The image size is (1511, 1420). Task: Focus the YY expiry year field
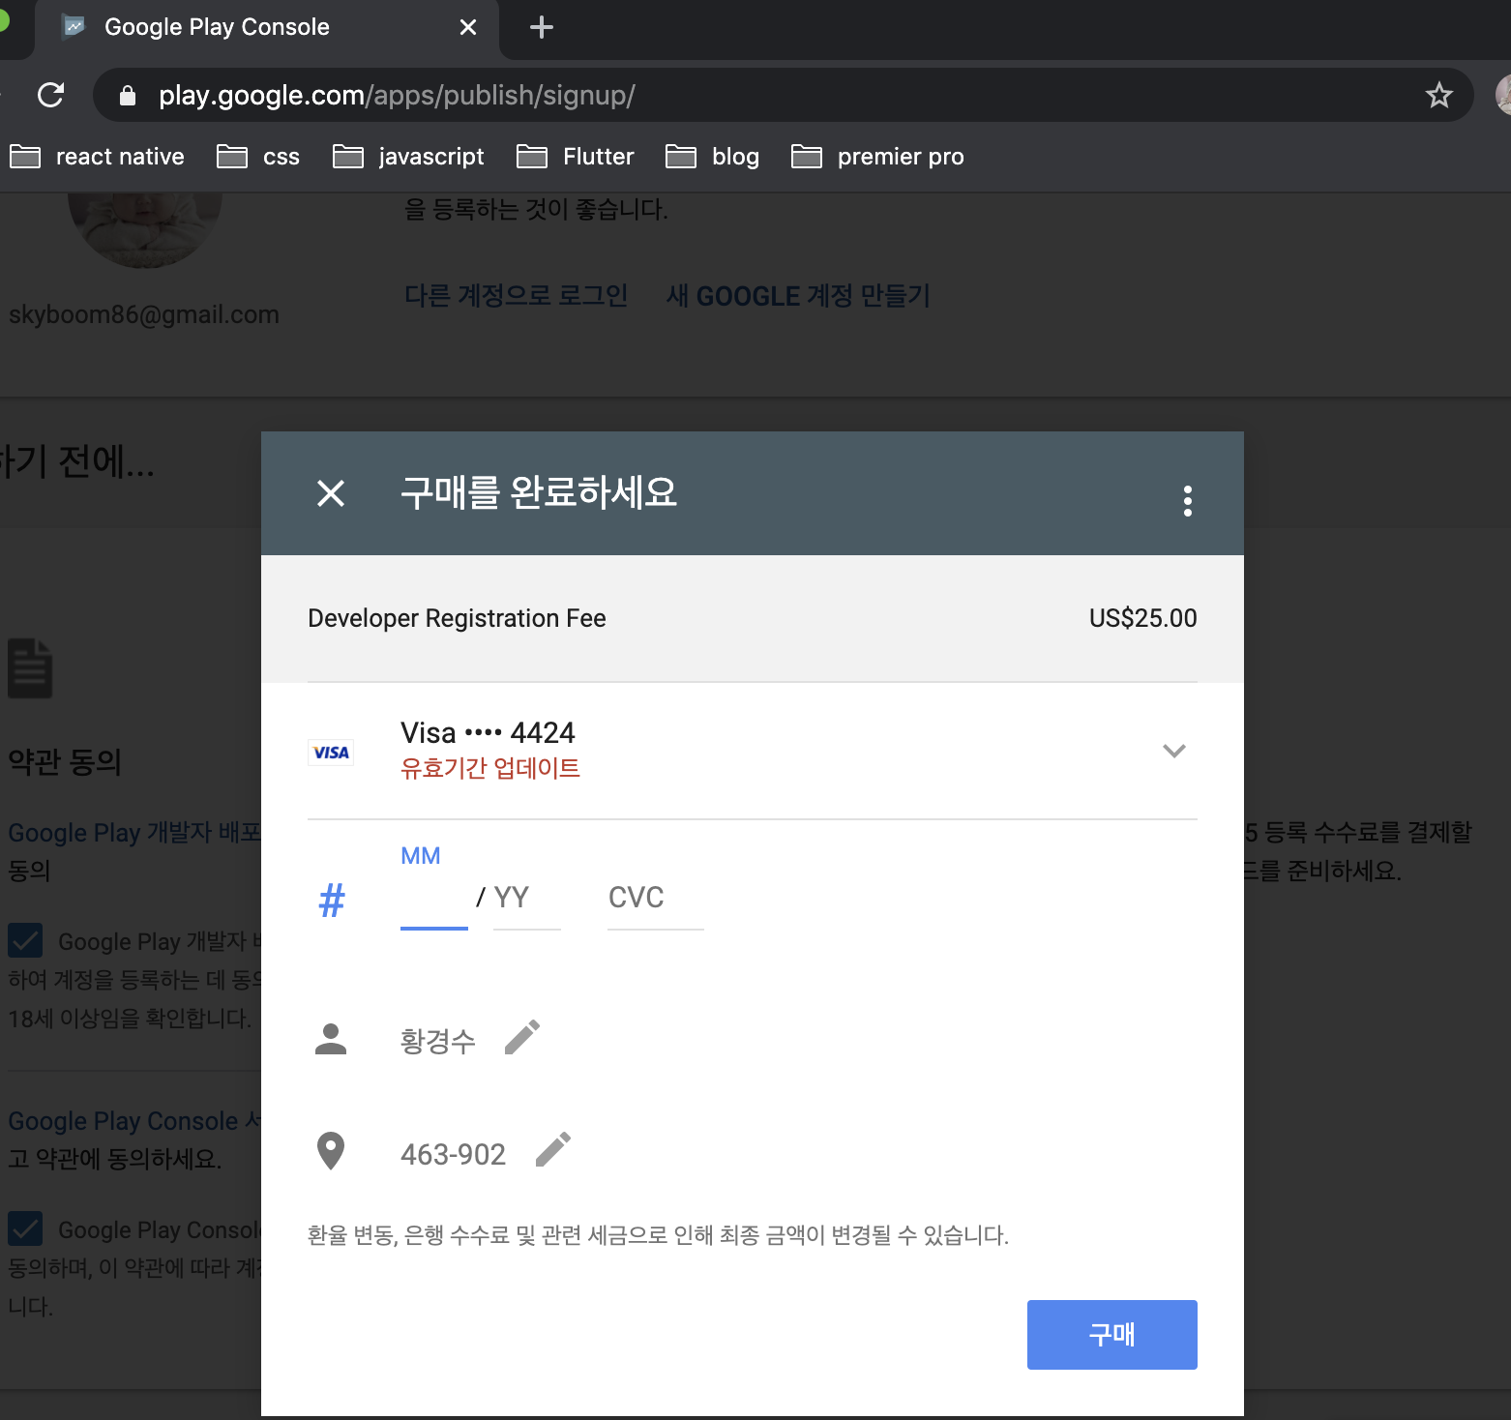tap(527, 899)
